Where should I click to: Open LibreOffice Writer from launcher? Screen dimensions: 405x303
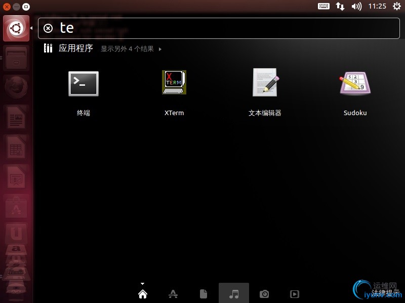coord(16,118)
